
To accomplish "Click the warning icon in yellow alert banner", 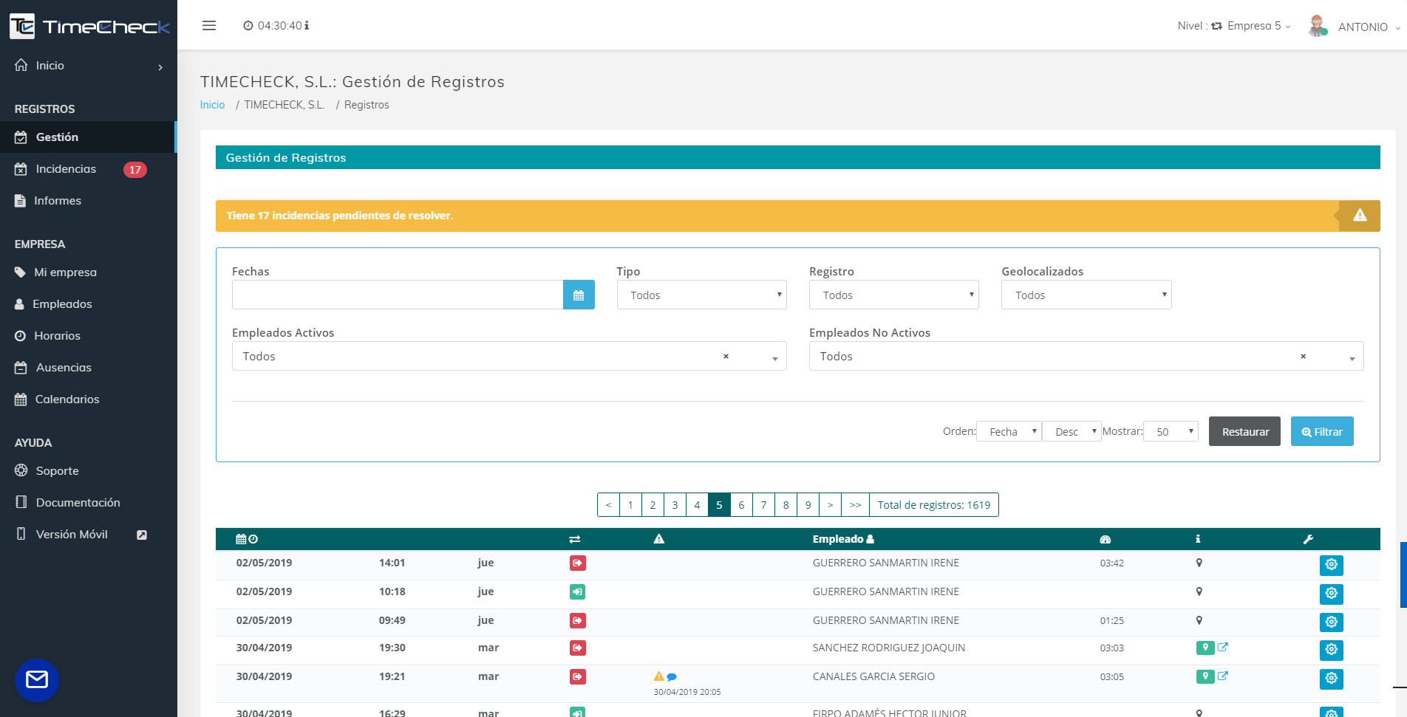I will point(1359,216).
